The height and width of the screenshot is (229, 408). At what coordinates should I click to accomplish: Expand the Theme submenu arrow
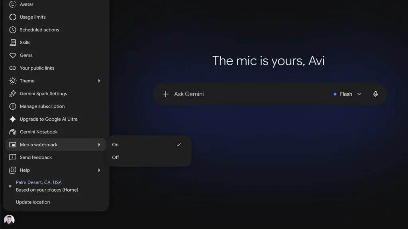99,81
